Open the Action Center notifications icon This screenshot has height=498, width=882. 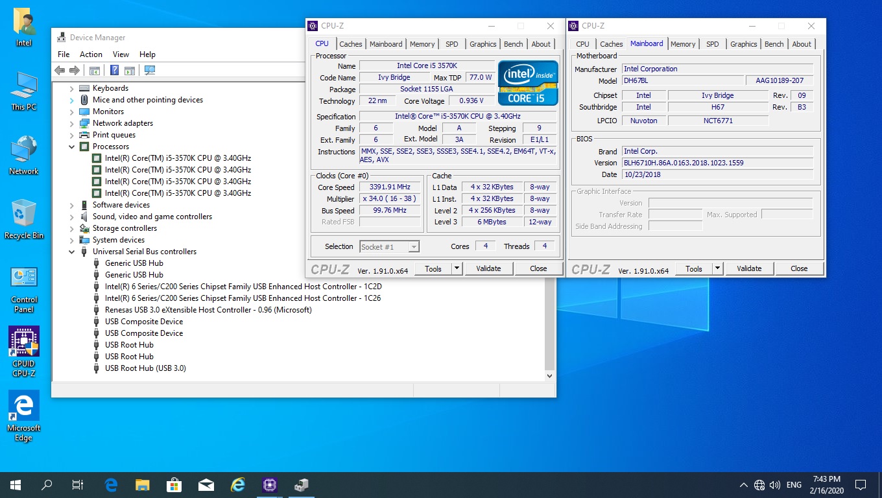pyautogui.click(x=861, y=484)
